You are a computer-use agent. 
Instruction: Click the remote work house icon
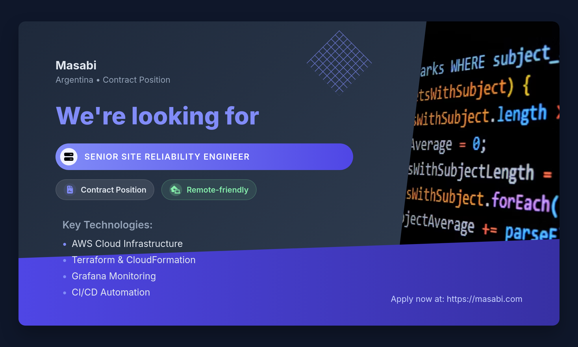(176, 190)
